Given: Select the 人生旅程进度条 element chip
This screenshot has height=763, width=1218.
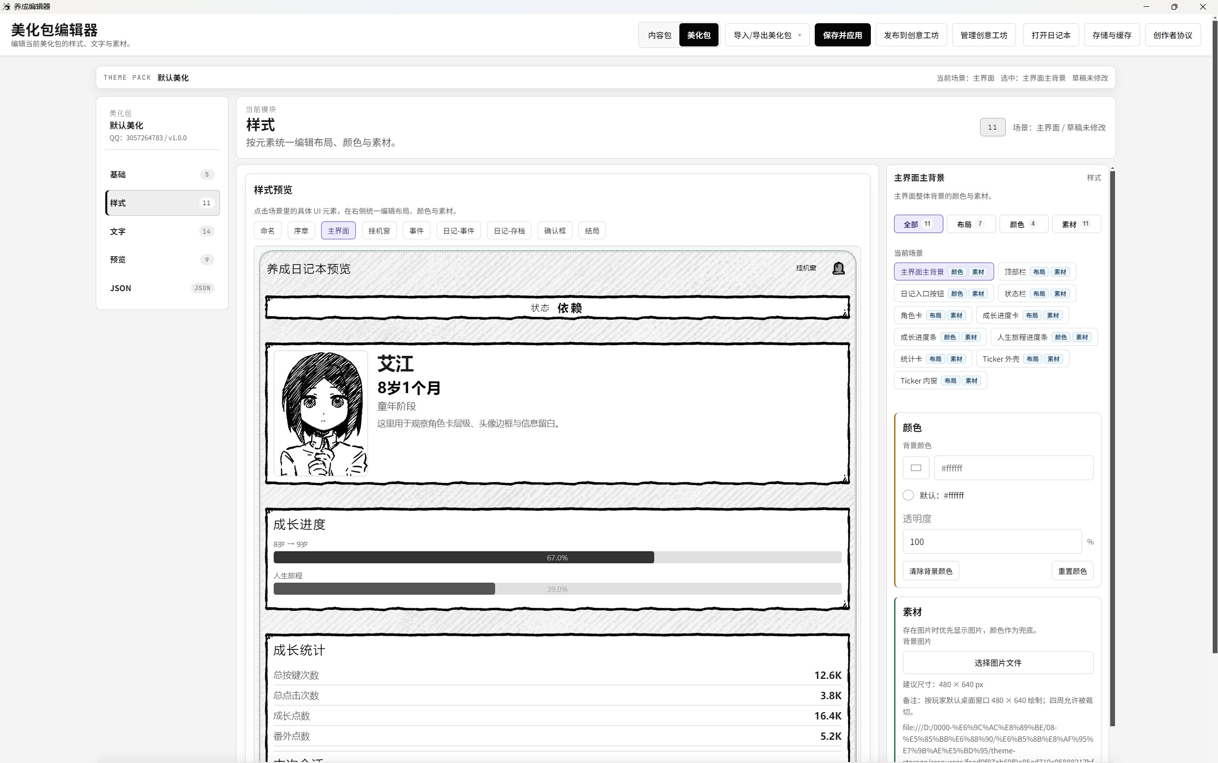Looking at the screenshot, I should click(x=1044, y=337).
